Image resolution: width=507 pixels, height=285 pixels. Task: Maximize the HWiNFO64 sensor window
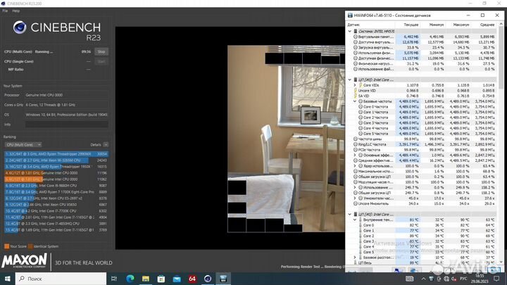tap(482, 15)
